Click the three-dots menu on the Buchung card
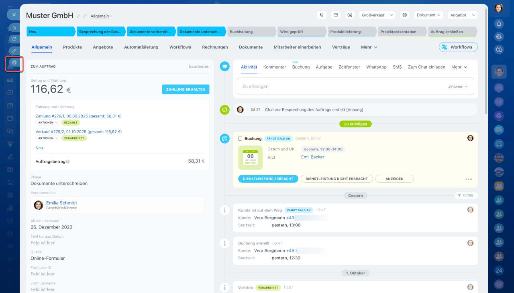 (468, 179)
